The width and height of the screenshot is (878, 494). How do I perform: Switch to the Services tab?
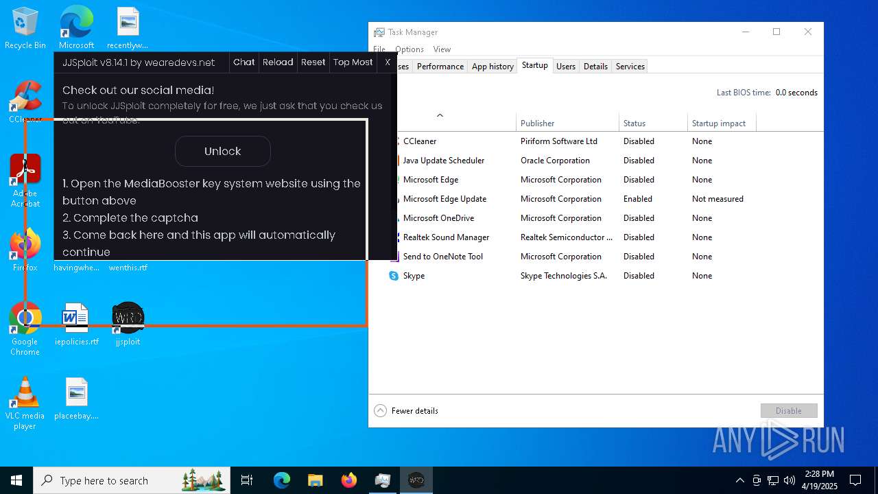pyautogui.click(x=630, y=67)
